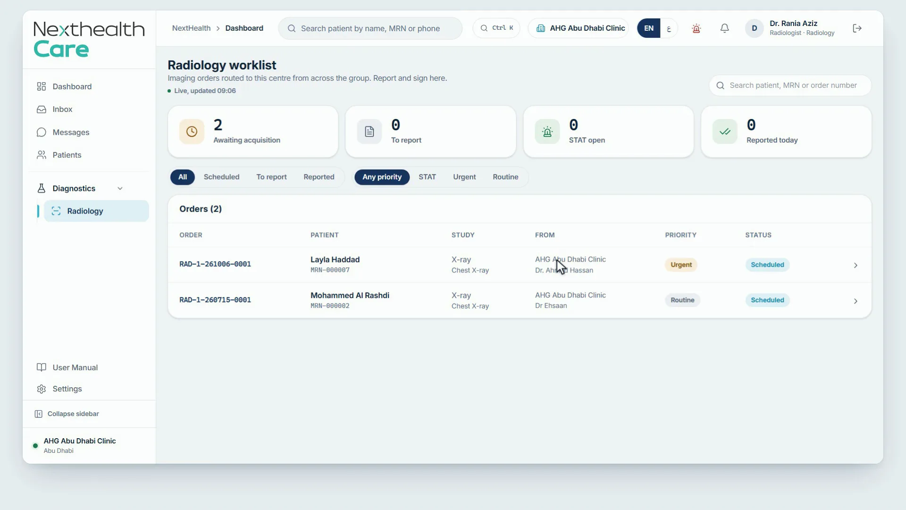Open the notifications bell
Image resolution: width=906 pixels, height=510 pixels.
point(724,28)
